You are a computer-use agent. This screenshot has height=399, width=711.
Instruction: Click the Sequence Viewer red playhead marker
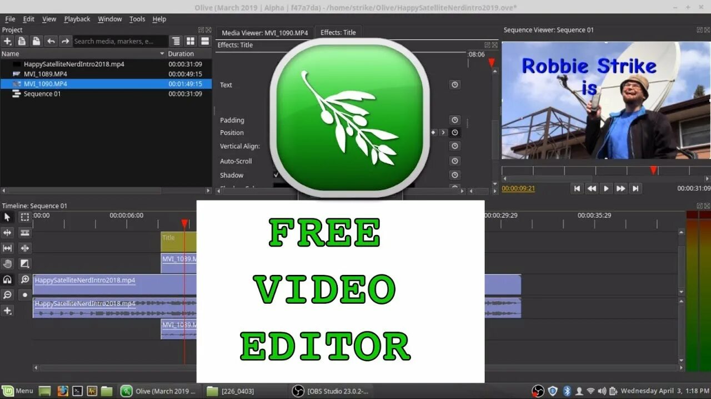[x=654, y=170]
